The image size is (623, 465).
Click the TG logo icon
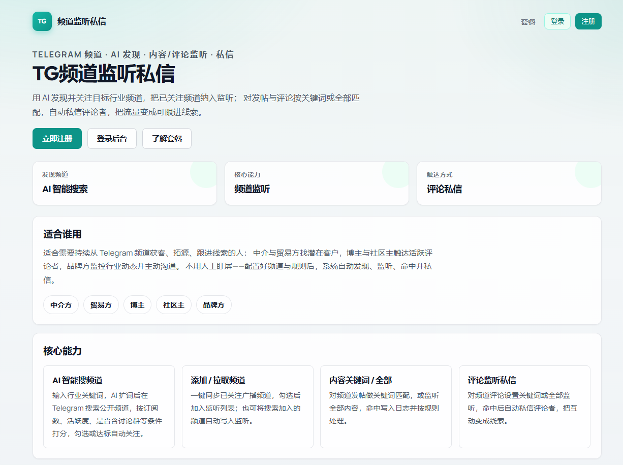pos(42,21)
